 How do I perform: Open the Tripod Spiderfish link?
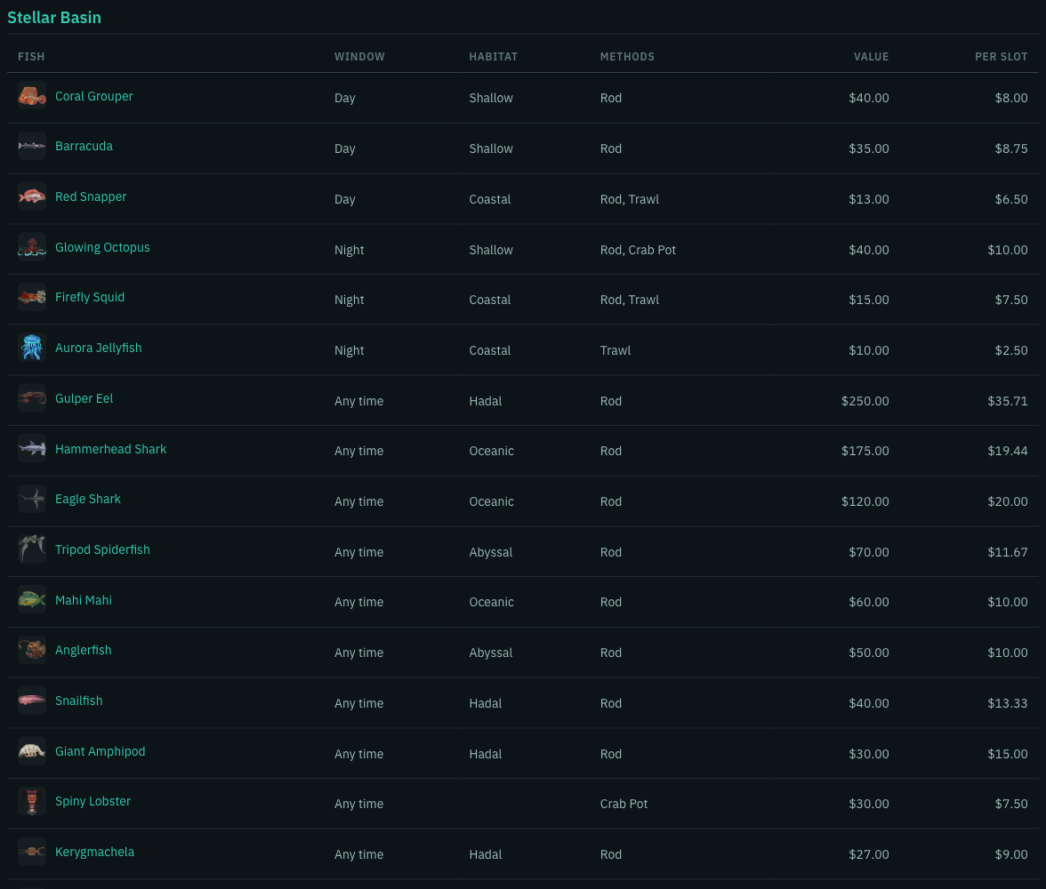pos(102,549)
